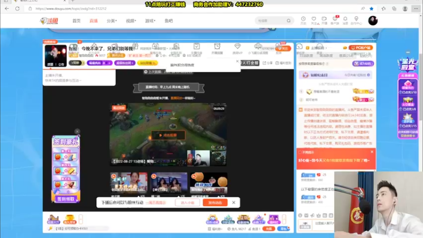Click the streamer avatar thumbnail
The width and height of the screenshot is (423, 238).
click(56, 56)
